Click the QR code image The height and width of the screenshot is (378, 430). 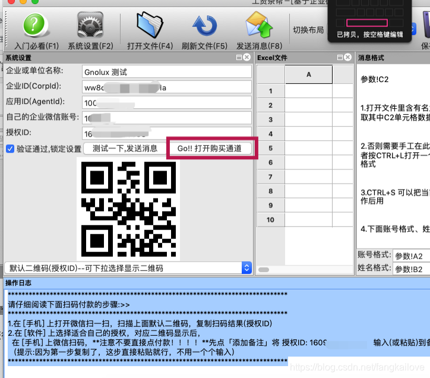128,209
